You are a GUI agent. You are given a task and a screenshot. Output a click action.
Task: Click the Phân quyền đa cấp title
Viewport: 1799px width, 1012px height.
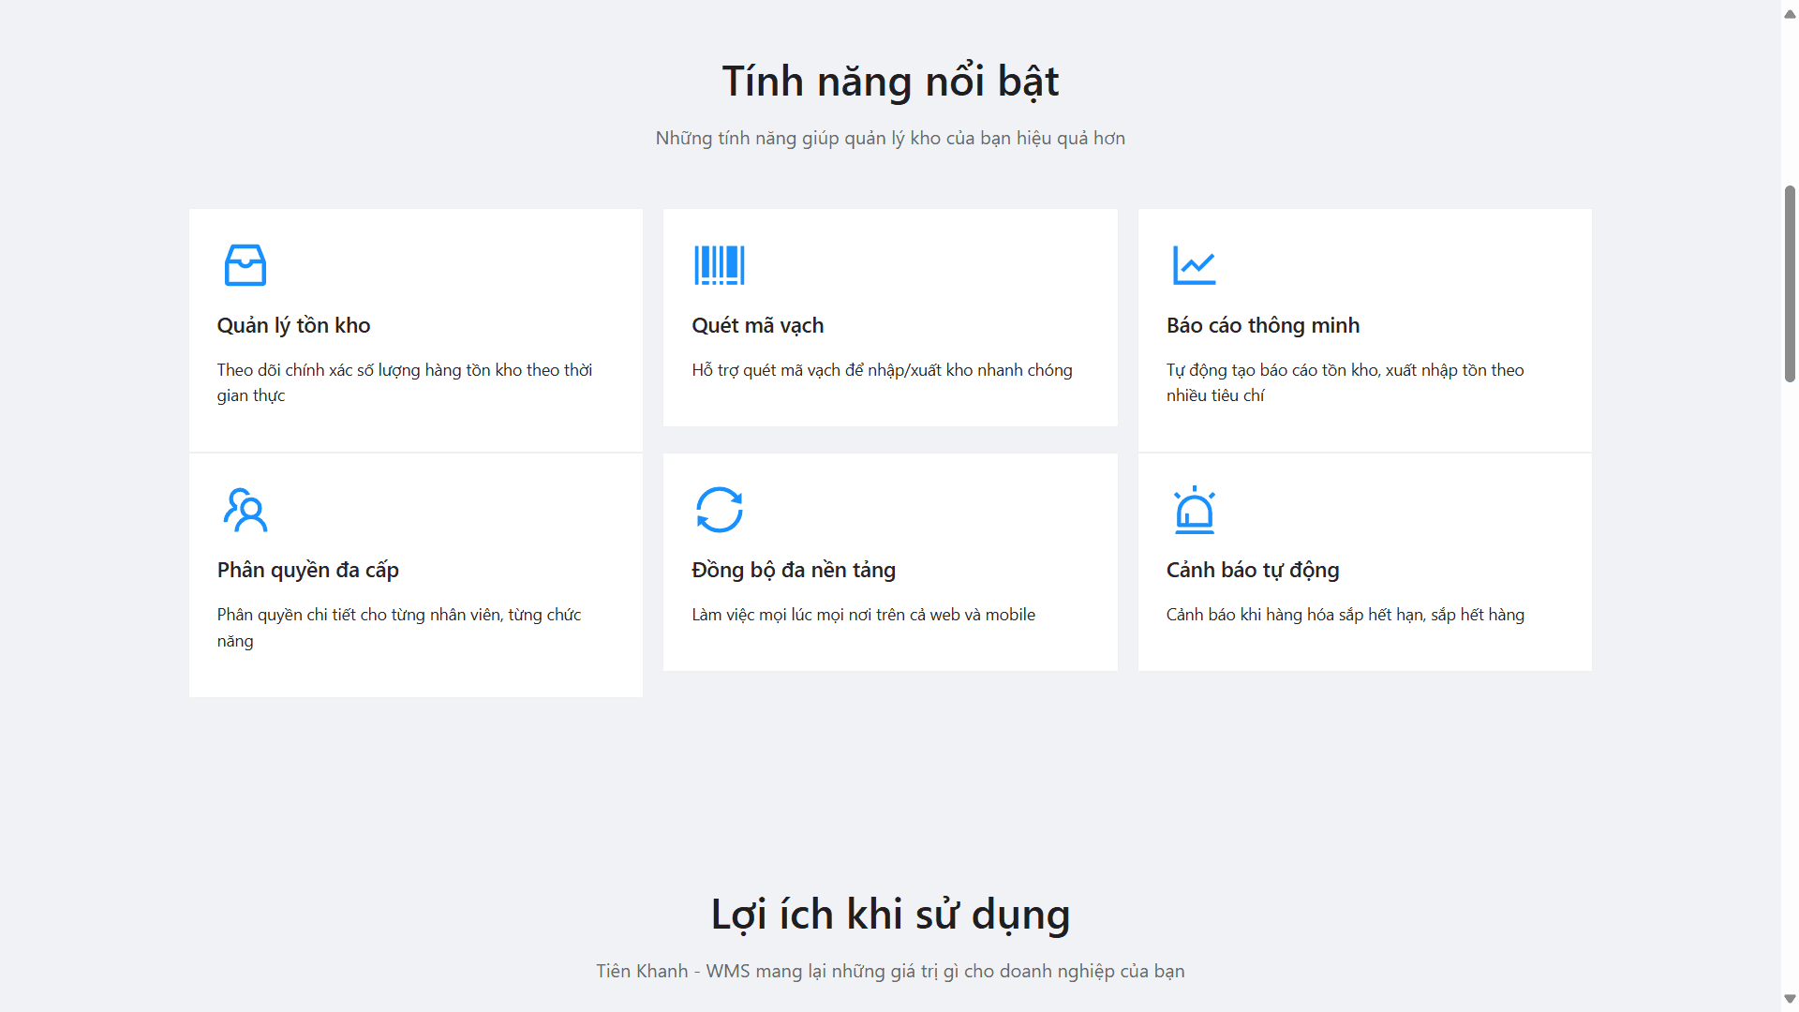tap(307, 570)
